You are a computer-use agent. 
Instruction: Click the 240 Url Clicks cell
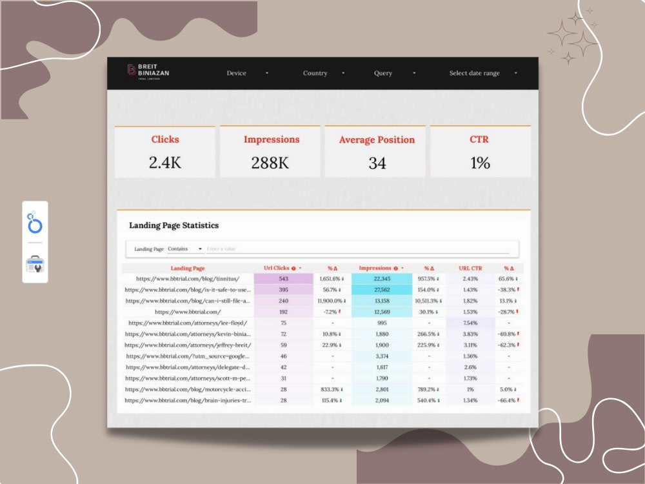coord(283,301)
